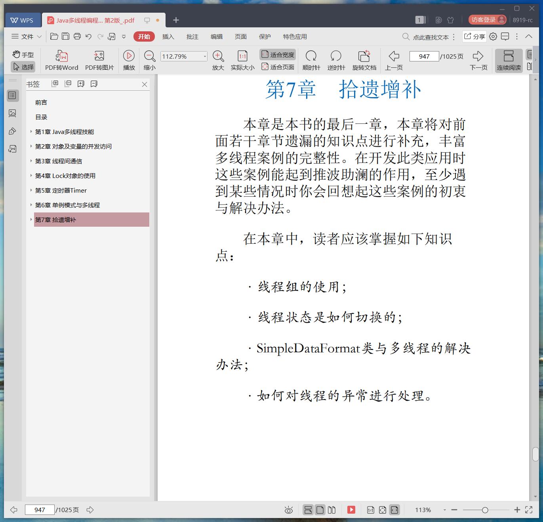Click the 访客登录 login button

coord(487,20)
